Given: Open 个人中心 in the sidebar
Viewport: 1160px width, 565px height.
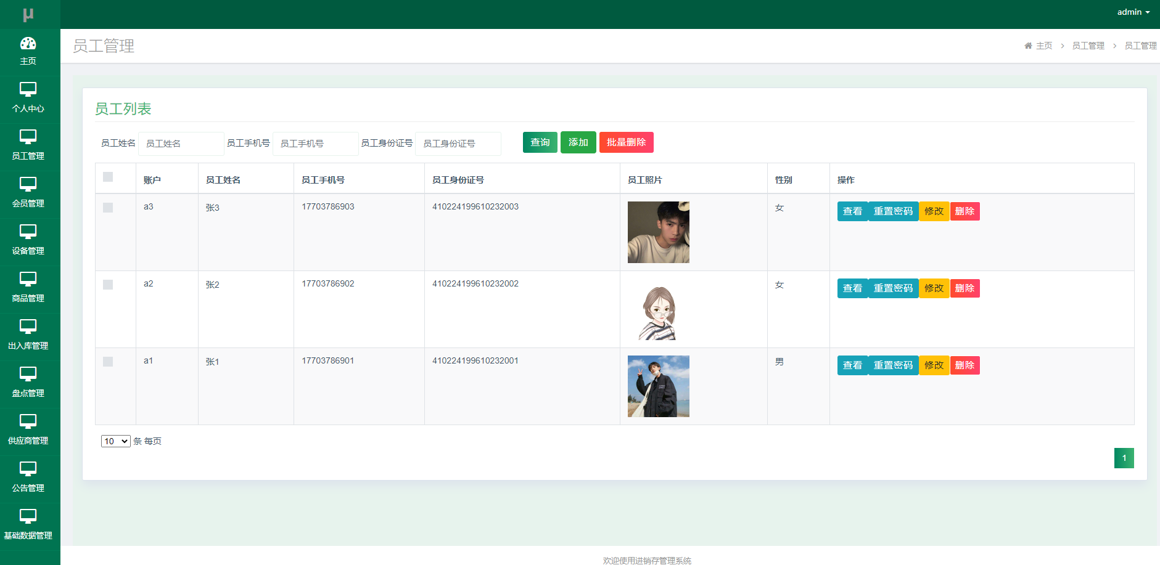Looking at the screenshot, I should point(28,97).
